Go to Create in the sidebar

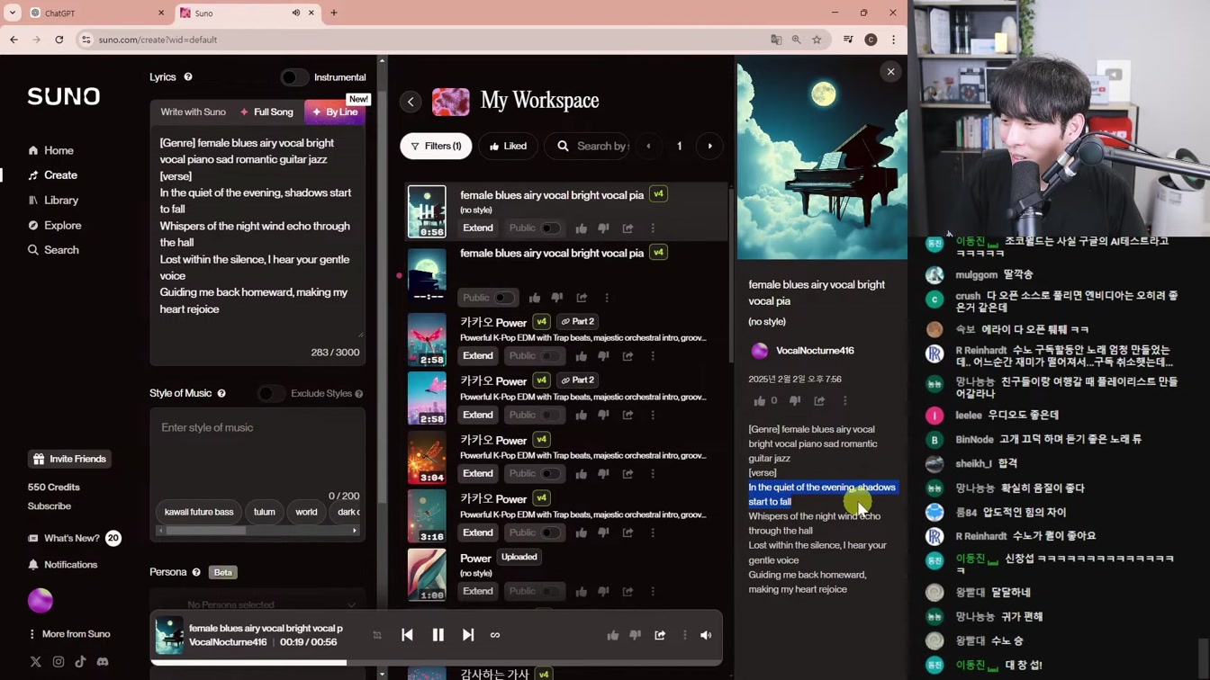(x=52, y=175)
